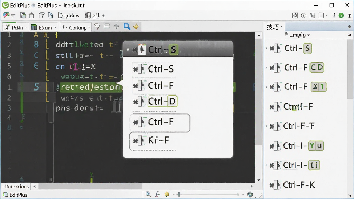Click the 'erl' label in top toolbar
Viewport: 354px width, 199px height.
(x=96, y=15)
